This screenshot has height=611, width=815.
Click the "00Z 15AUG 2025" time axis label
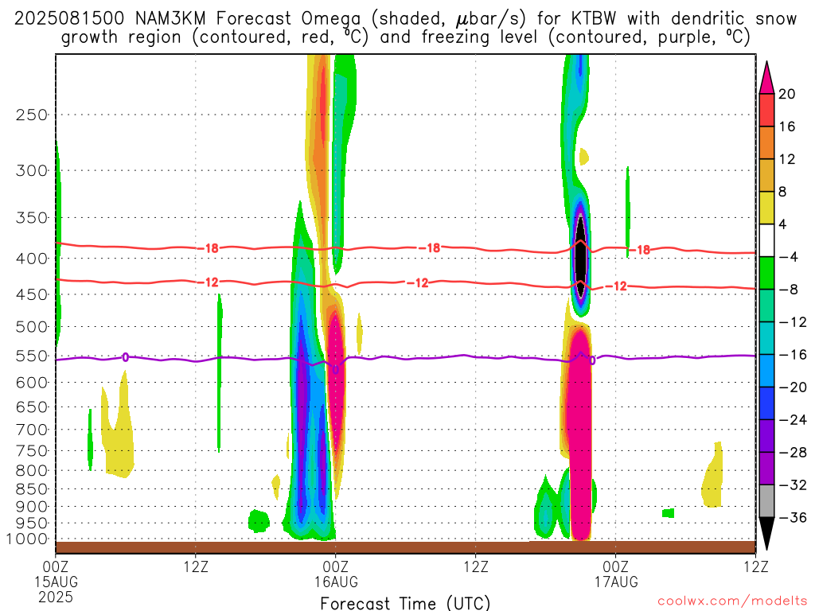tap(56, 582)
